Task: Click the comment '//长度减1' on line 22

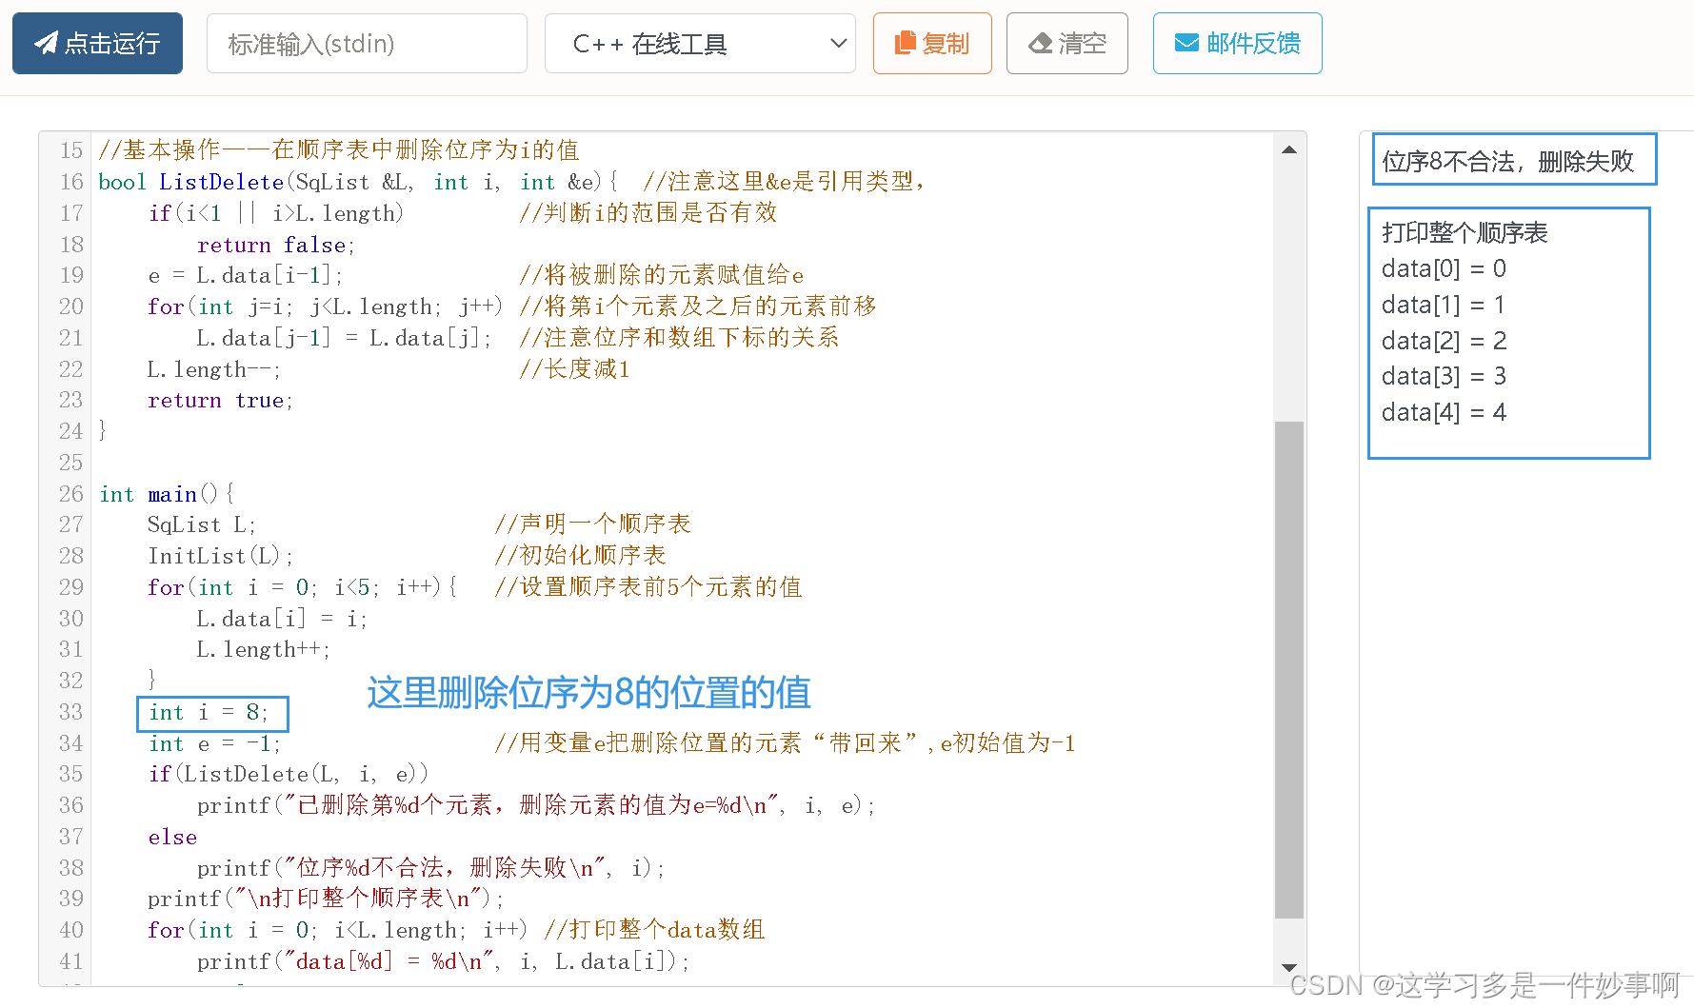Action: [574, 369]
